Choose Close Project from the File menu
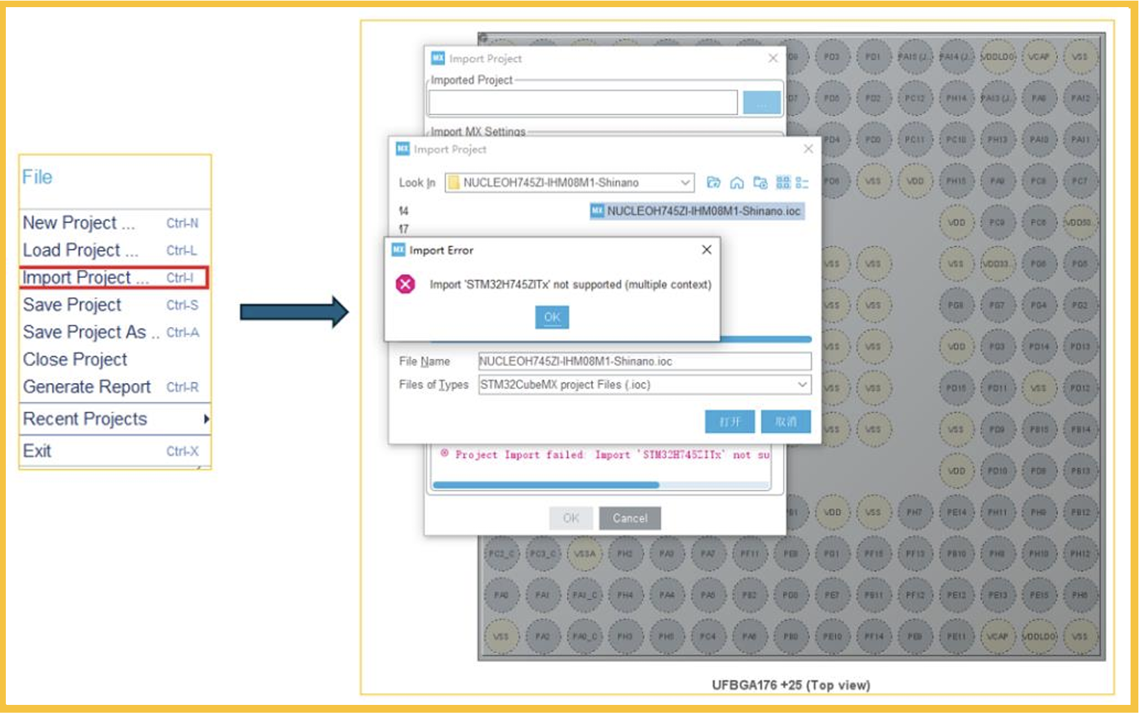This screenshot has width=1139, height=714. pyautogui.click(x=115, y=360)
